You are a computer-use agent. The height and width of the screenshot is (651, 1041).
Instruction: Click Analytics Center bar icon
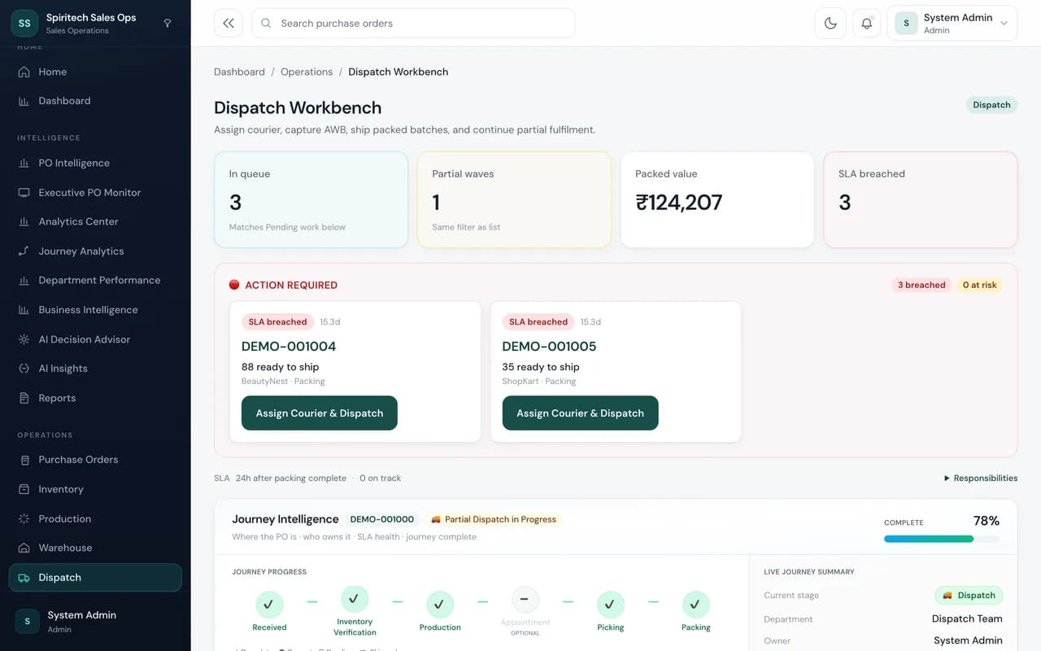point(24,221)
